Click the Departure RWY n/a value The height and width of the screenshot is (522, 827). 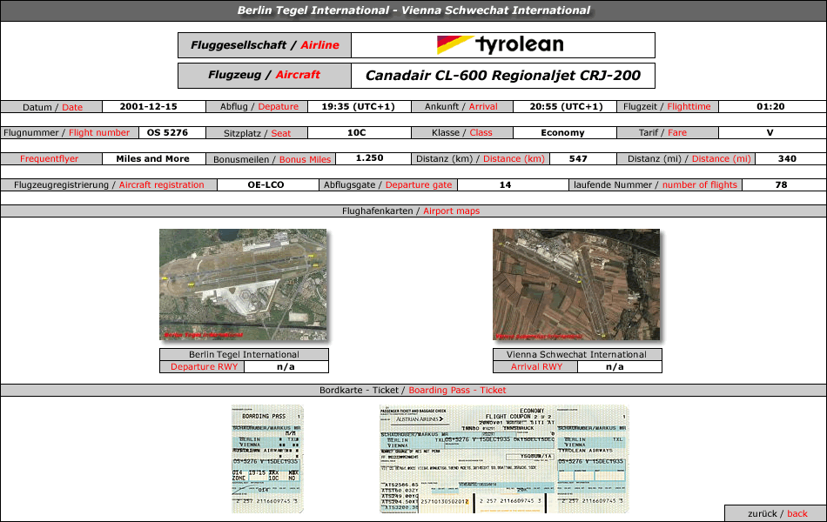click(x=286, y=366)
